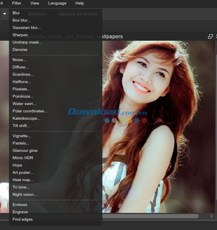This screenshot has width=217, height=230.
Task: Click the horizontal scrollbar right arrow
Action: (x=212, y=216)
